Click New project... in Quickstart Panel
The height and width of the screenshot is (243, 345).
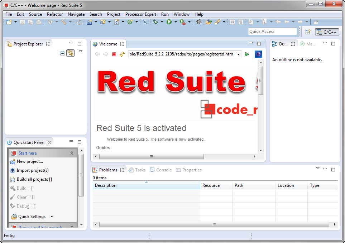(x=30, y=161)
